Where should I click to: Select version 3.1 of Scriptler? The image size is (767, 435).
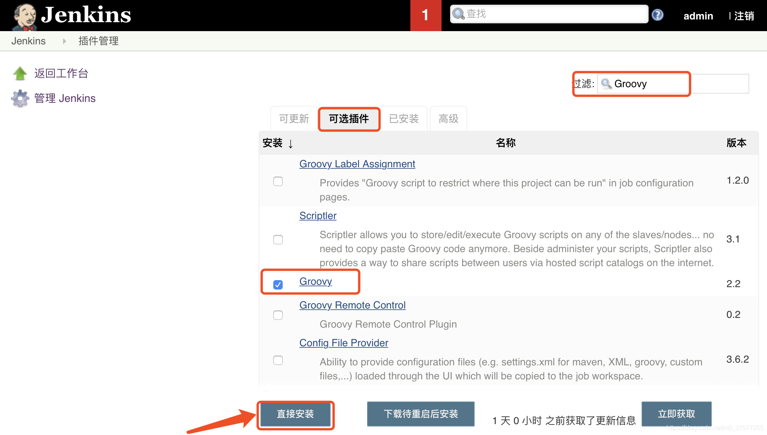[x=733, y=239]
